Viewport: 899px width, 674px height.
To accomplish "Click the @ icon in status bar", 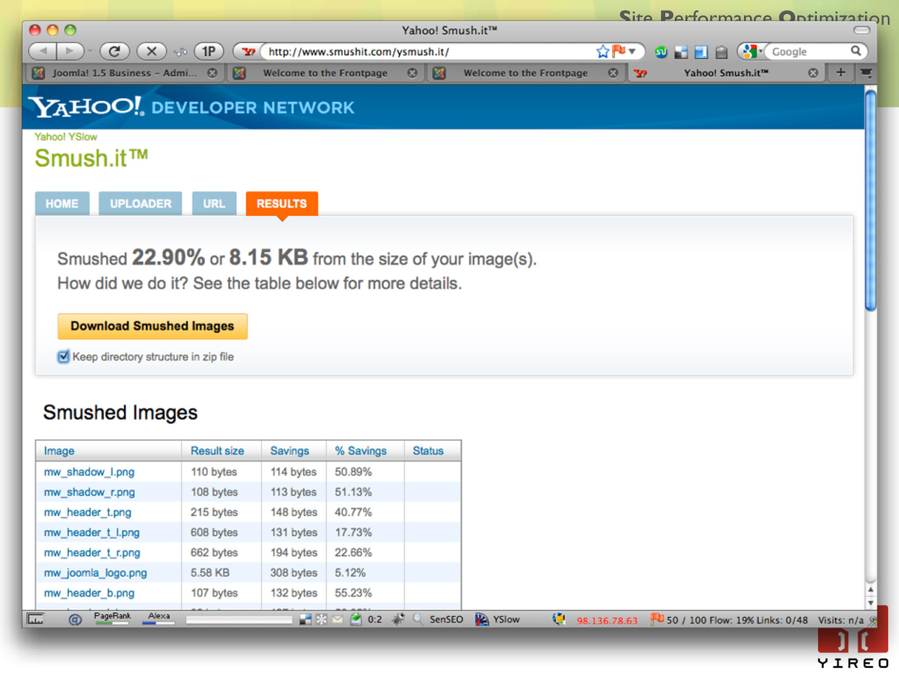I will click(x=75, y=620).
